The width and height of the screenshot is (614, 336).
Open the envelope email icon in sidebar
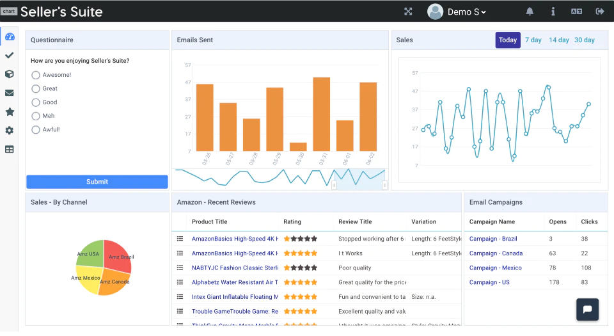coord(10,93)
